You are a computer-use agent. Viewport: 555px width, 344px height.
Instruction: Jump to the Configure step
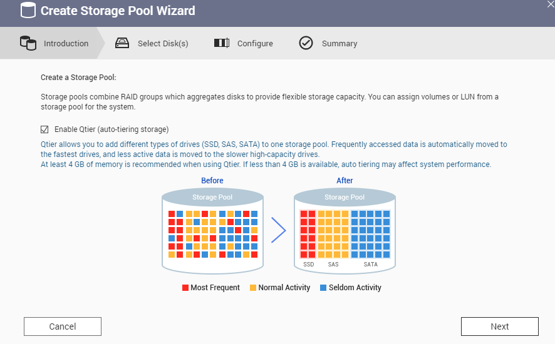(255, 44)
